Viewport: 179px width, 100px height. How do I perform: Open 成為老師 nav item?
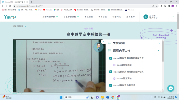[130, 17]
